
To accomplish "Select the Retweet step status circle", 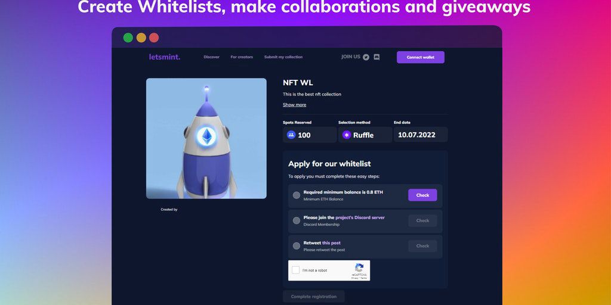I will pyautogui.click(x=297, y=246).
